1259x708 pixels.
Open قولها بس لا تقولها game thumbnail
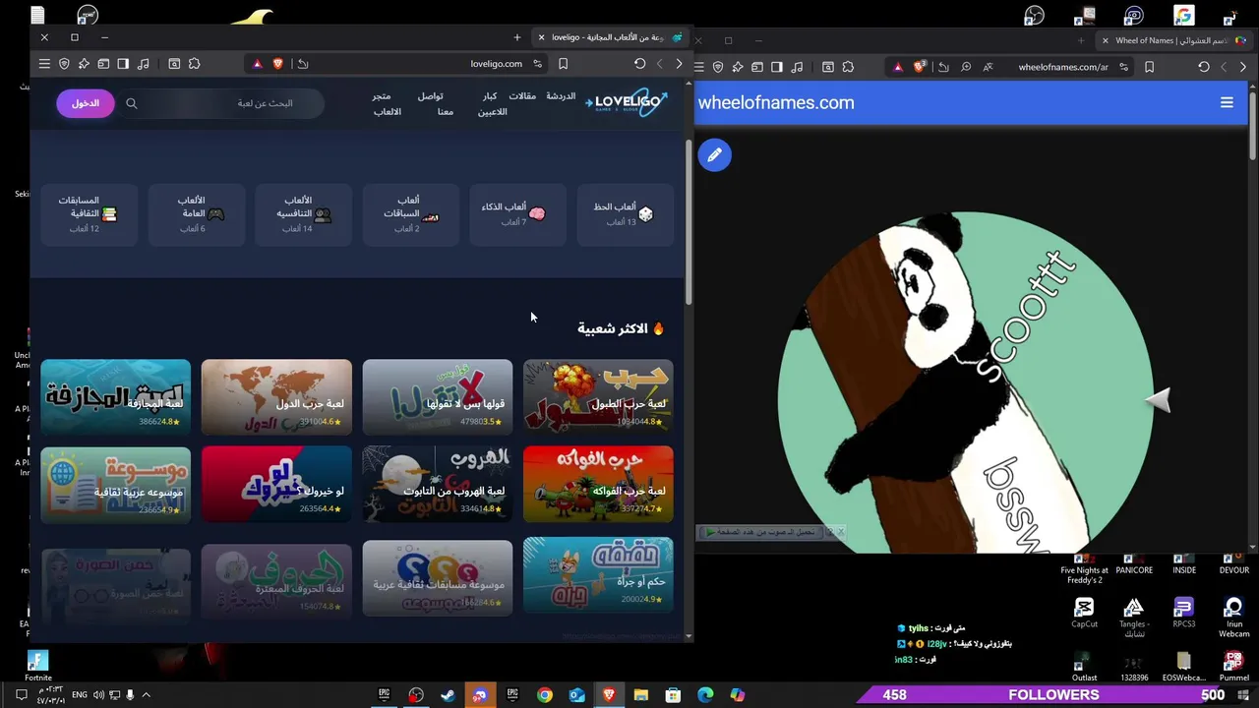tap(437, 396)
